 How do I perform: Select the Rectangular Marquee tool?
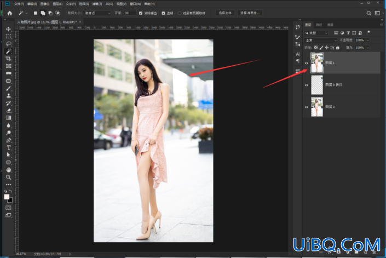pyautogui.click(x=8, y=37)
